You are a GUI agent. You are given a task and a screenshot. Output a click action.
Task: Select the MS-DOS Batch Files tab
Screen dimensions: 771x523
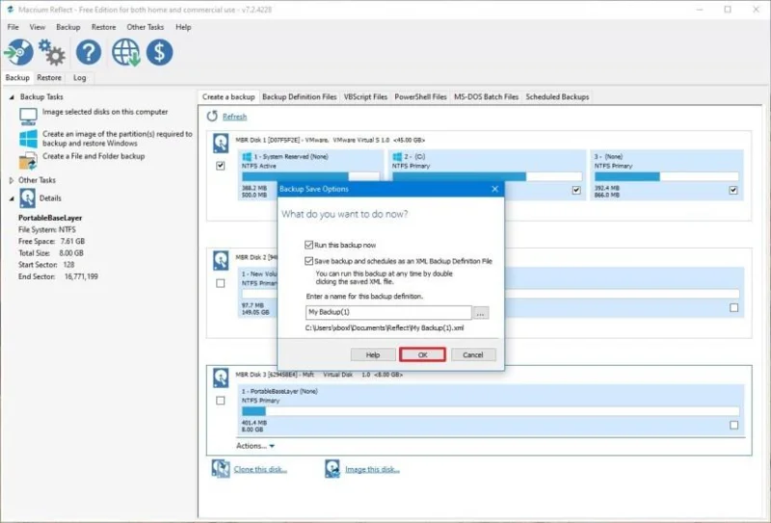tap(486, 97)
